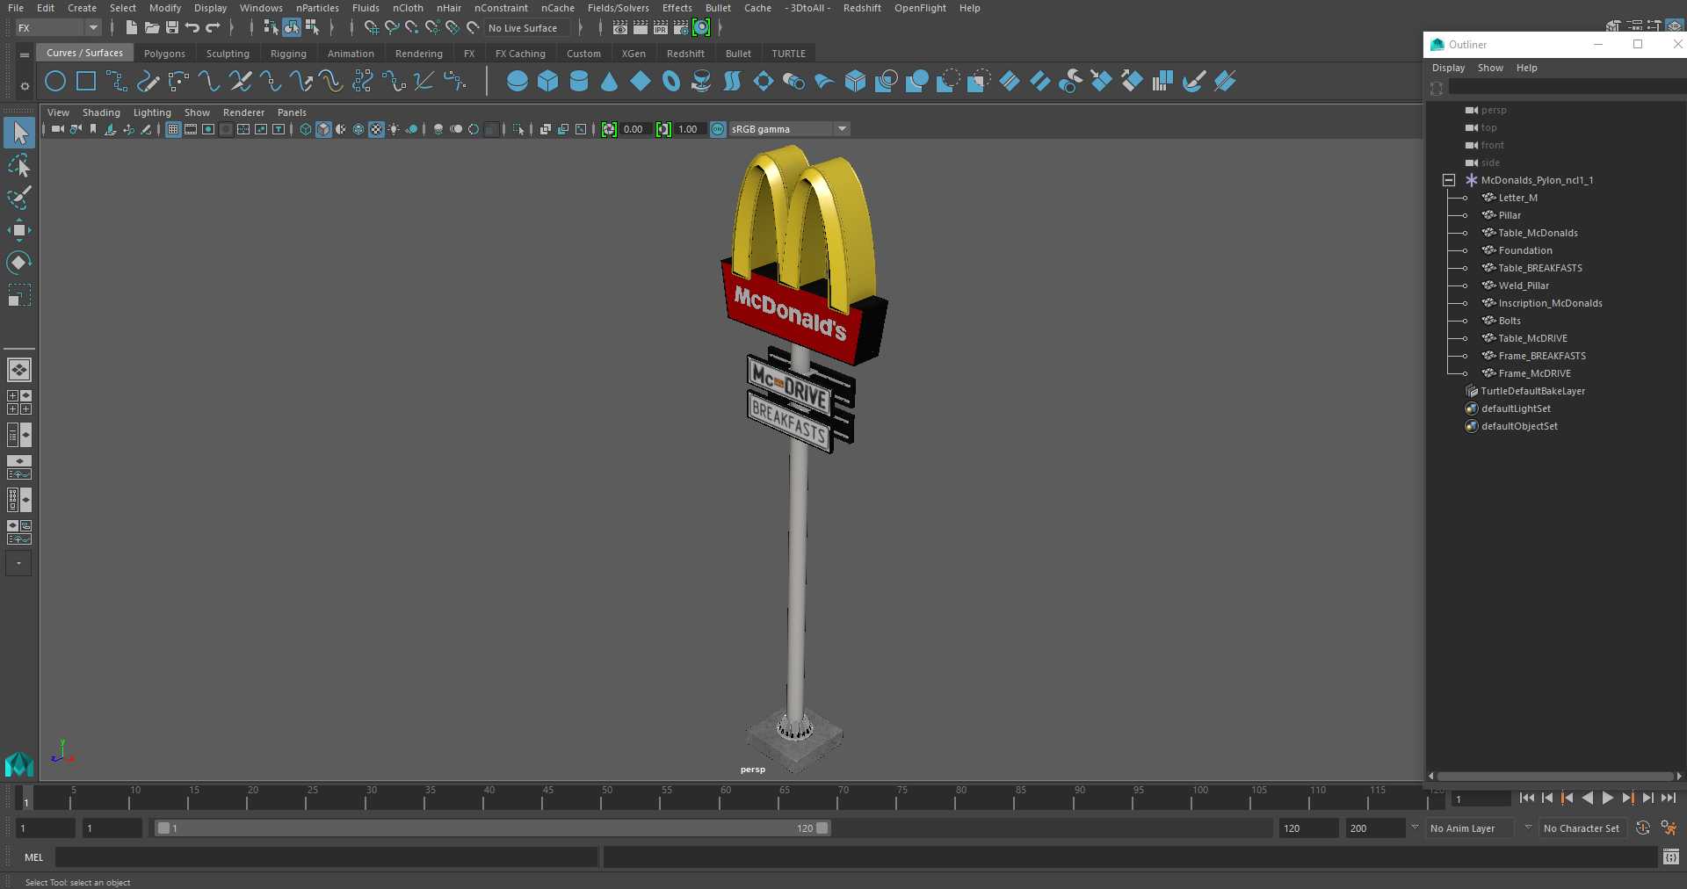The image size is (1687, 889).
Task: Click the Sculpt Surfaces shelf icon
Action: pos(1193,82)
